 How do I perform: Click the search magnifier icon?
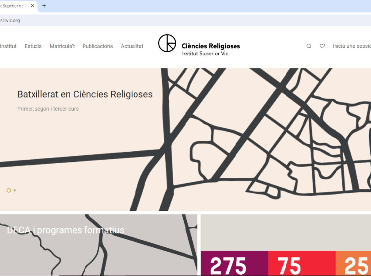click(309, 46)
